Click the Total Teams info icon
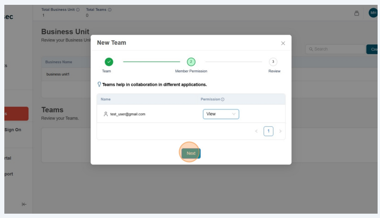 pyautogui.click(x=109, y=10)
